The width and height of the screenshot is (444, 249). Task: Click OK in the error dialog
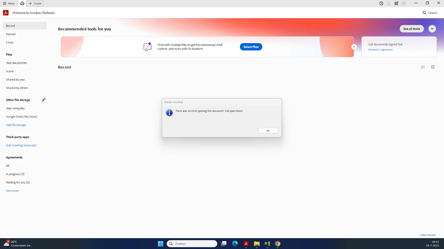coord(268,131)
